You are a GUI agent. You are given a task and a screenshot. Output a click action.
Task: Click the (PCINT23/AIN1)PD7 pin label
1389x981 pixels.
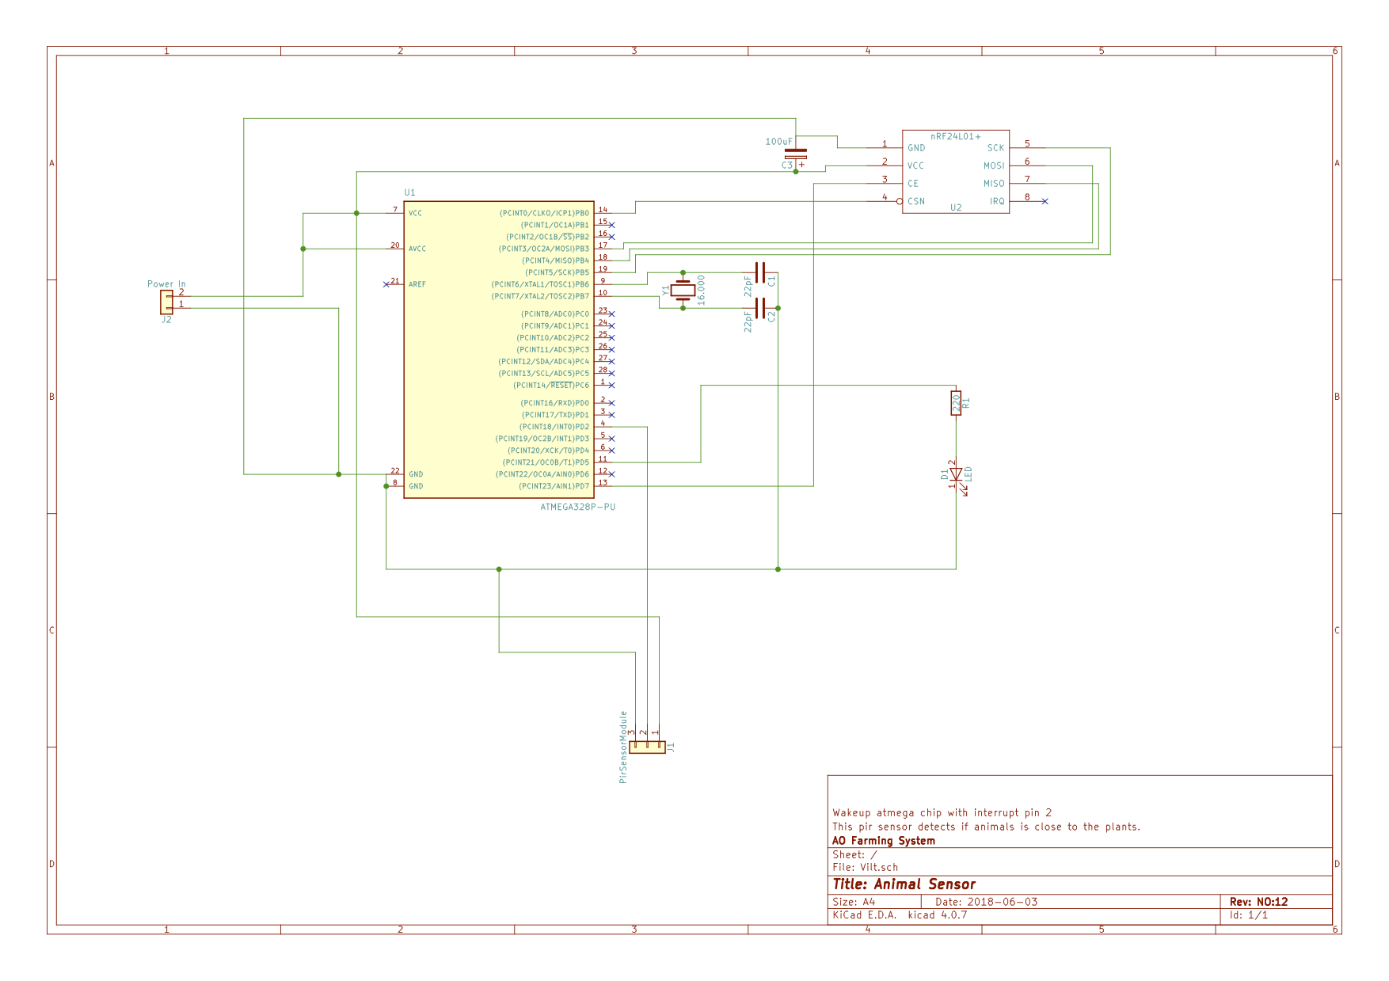point(554,486)
